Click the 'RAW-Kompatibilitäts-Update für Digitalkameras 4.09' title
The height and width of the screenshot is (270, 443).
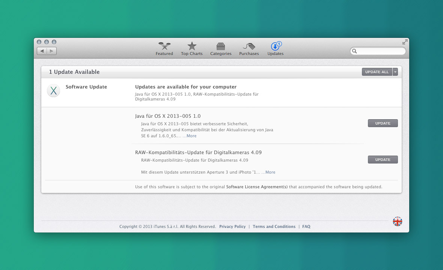(198, 153)
